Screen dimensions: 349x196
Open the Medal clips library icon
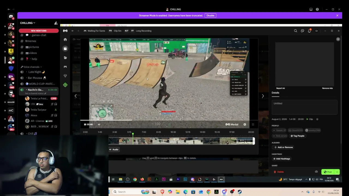click(x=65, y=48)
